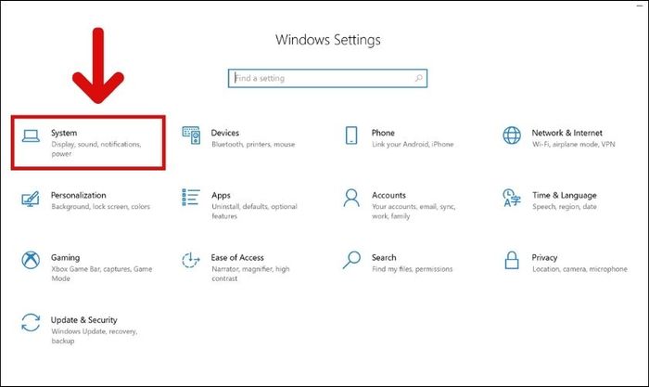Viewport: 649px width, 387px height.
Task: Click the Gaming Xbox icon
Action: click(31, 260)
